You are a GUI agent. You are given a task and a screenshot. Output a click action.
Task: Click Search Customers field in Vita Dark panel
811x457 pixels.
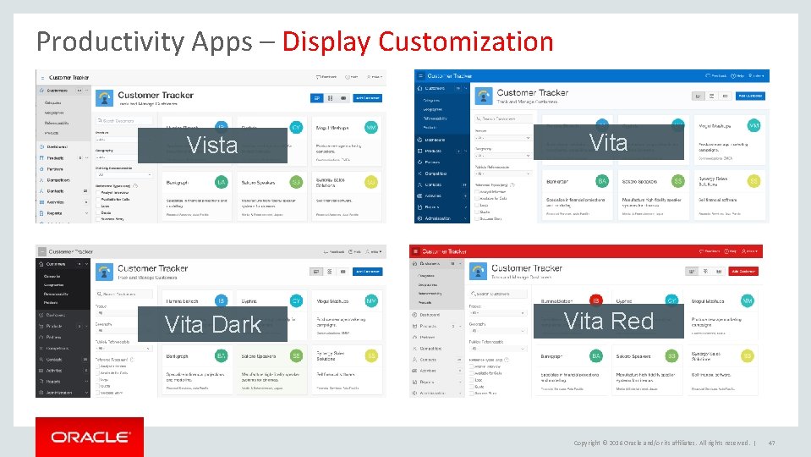[x=124, y=294]
